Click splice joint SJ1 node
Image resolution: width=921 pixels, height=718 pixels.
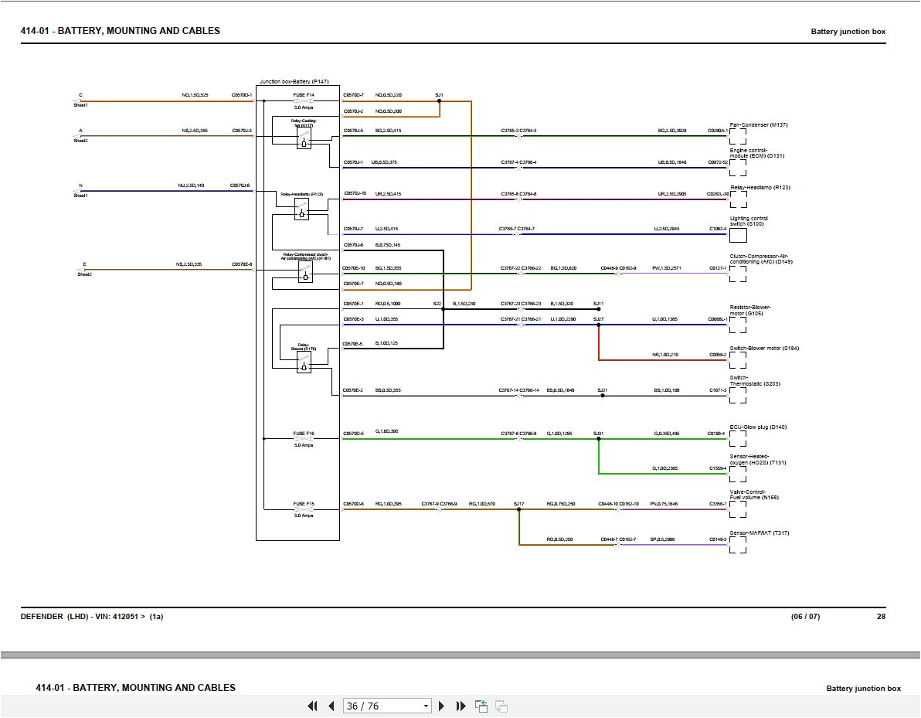tap(440, 100)
